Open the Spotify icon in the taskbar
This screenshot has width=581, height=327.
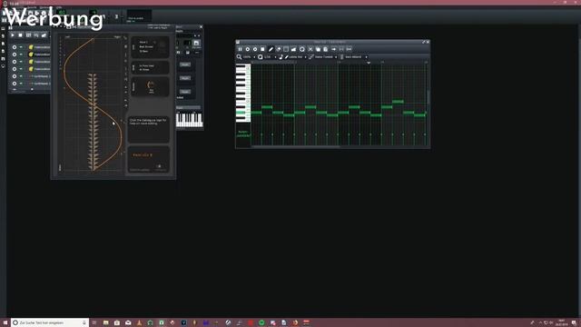(x=261, y=323)
